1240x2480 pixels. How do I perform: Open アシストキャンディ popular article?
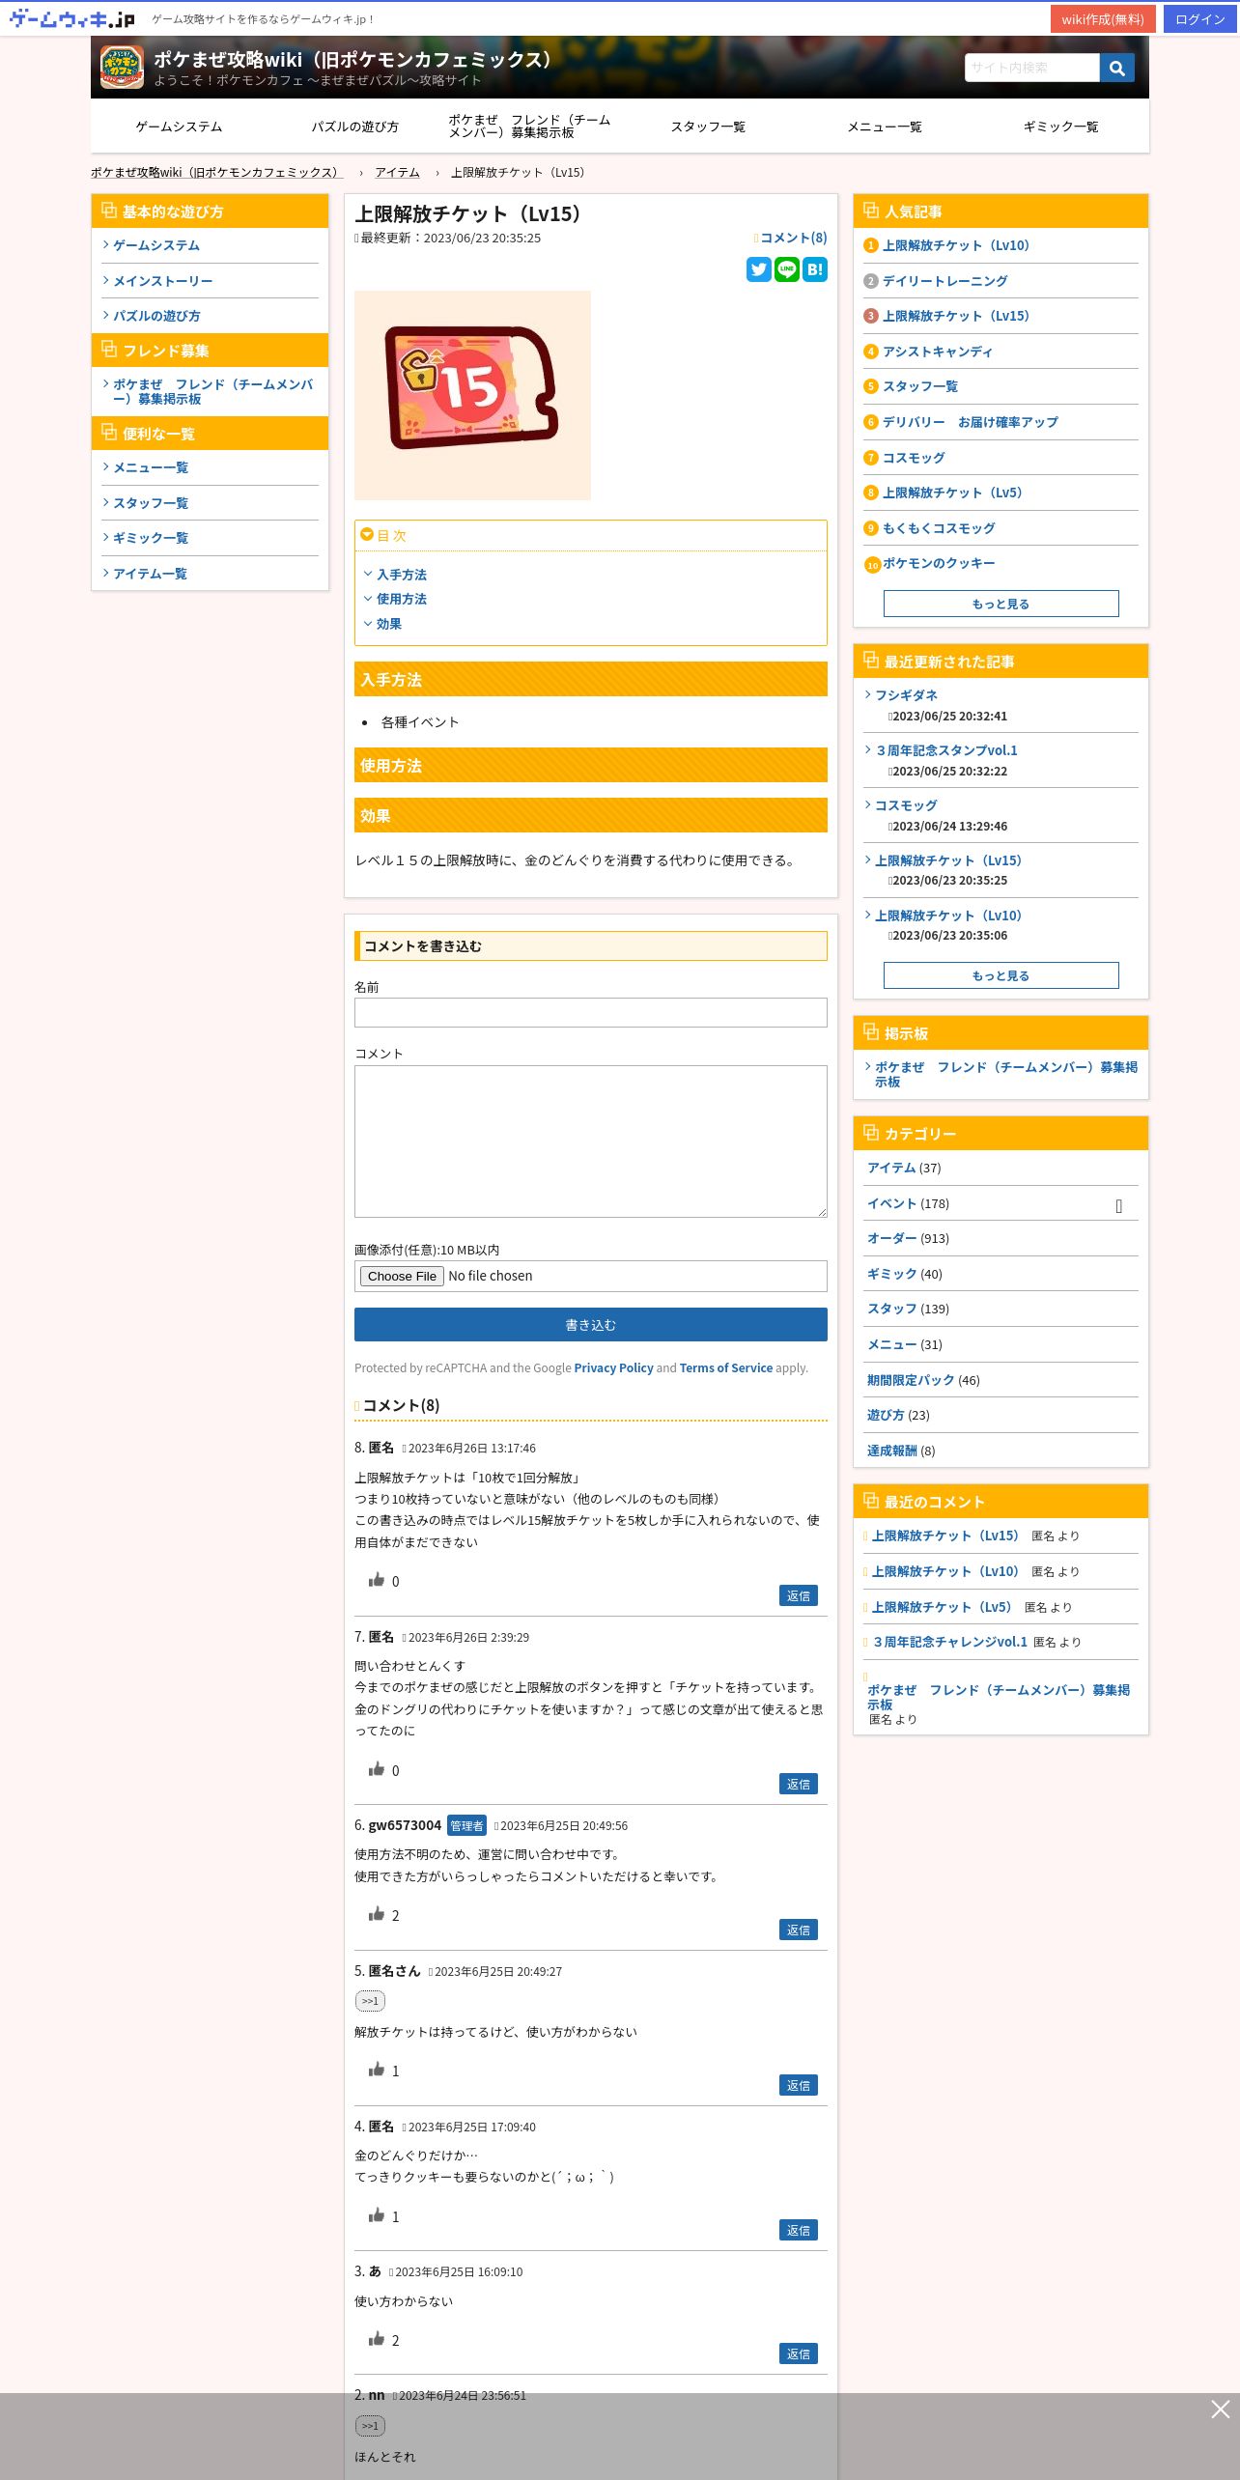pyautogui.click(x=937, y=352)
